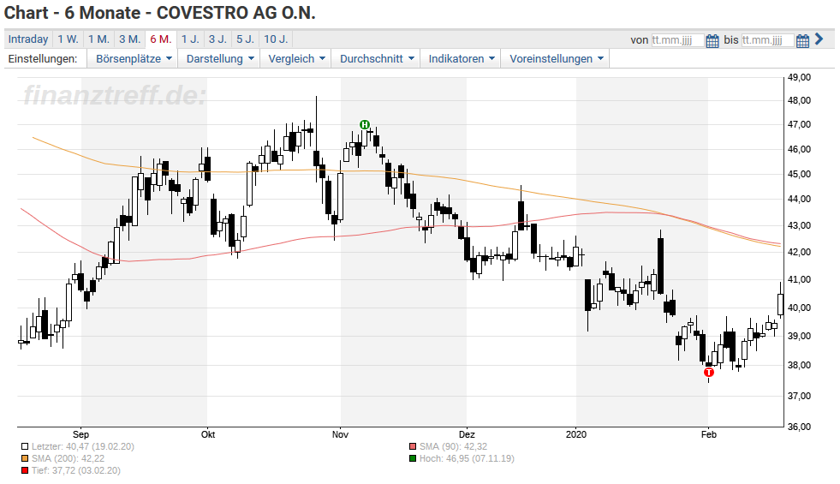Click the 'Nov' x-axis label
Image resolution: width=840 pixels, height=484 pixels.
click(340, 434)
